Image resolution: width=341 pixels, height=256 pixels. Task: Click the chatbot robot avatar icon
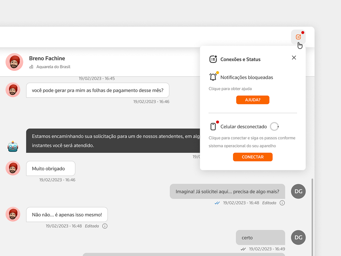pyautogui.click(x=13, y=146)
